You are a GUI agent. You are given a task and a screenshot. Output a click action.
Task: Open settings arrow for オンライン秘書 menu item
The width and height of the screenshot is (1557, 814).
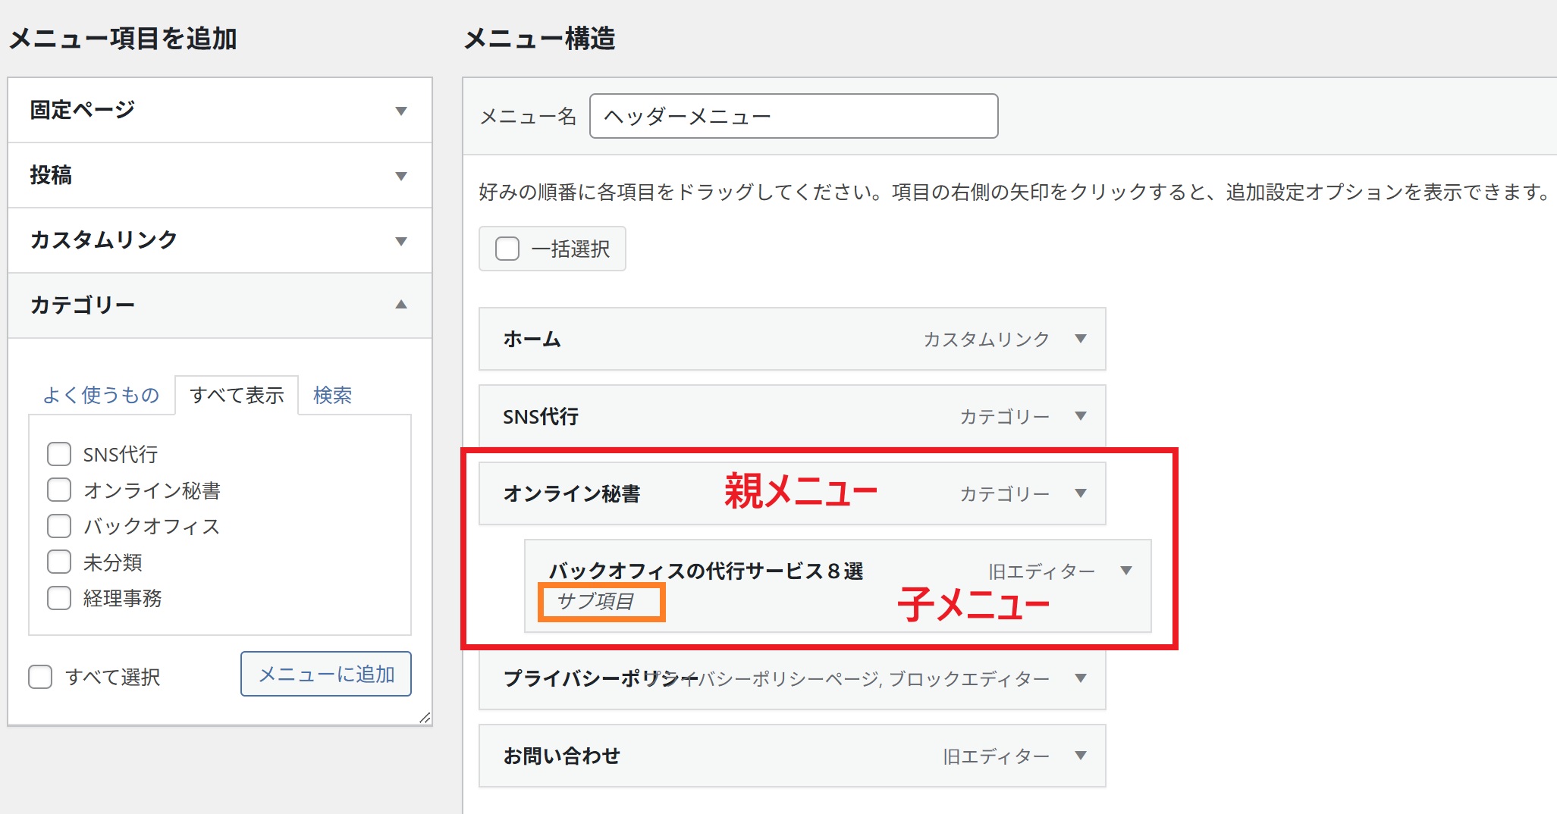(1081, 493)
